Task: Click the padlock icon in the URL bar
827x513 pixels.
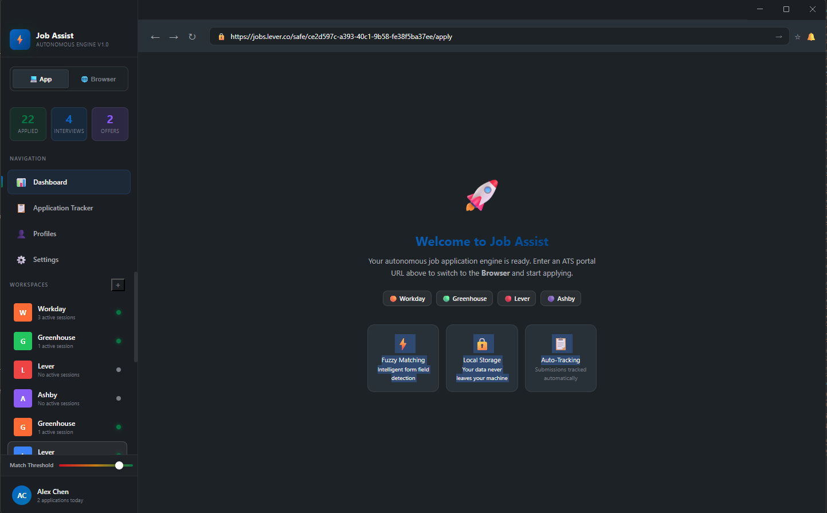Action: pos(221,37)
